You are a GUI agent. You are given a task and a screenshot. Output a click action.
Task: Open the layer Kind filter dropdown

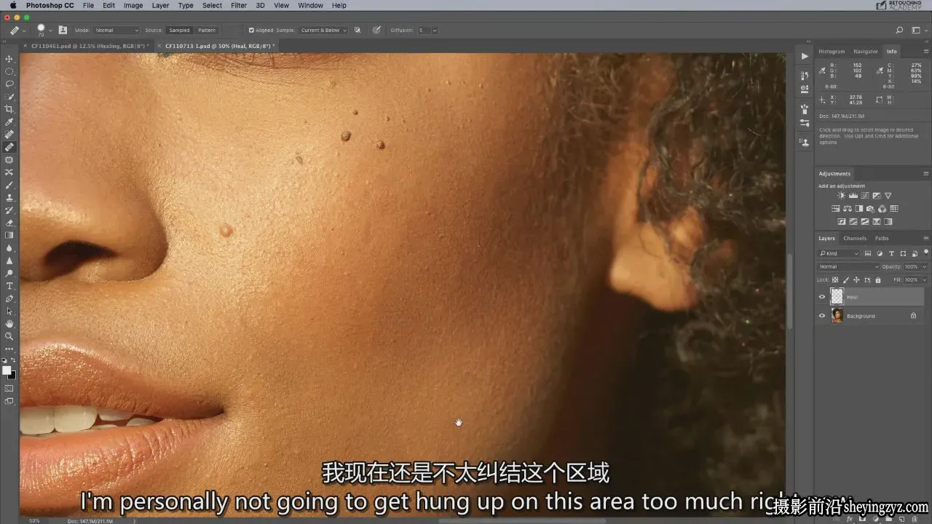pos(839,253)
